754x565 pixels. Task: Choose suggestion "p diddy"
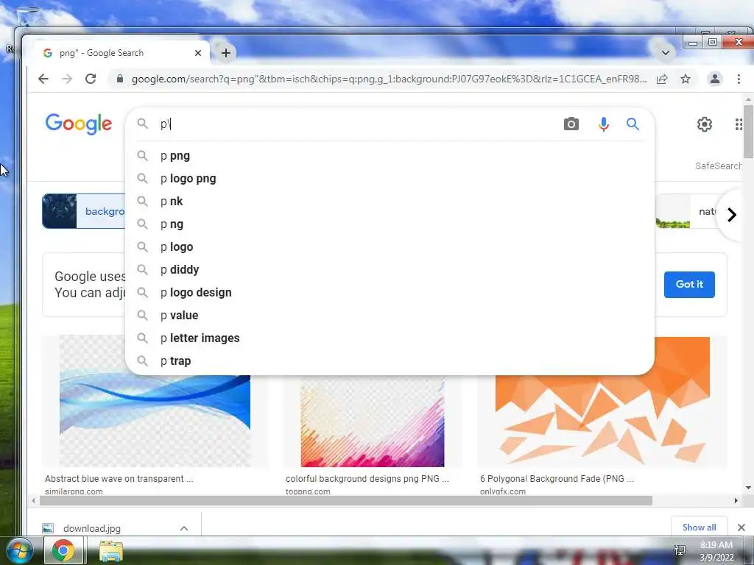tap(390, 269)
